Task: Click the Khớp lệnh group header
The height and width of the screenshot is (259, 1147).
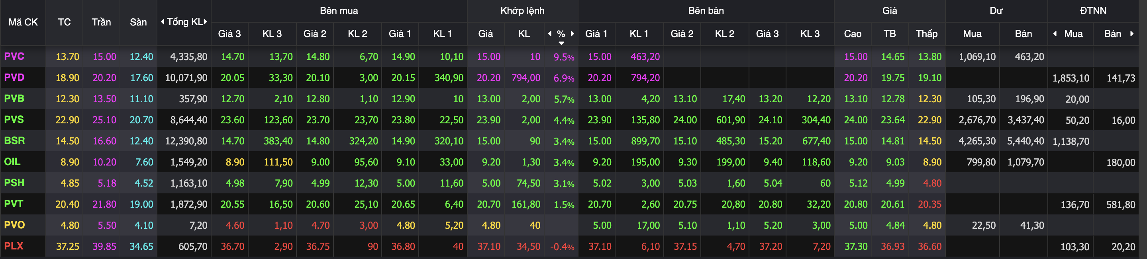Action: point(522,11)
